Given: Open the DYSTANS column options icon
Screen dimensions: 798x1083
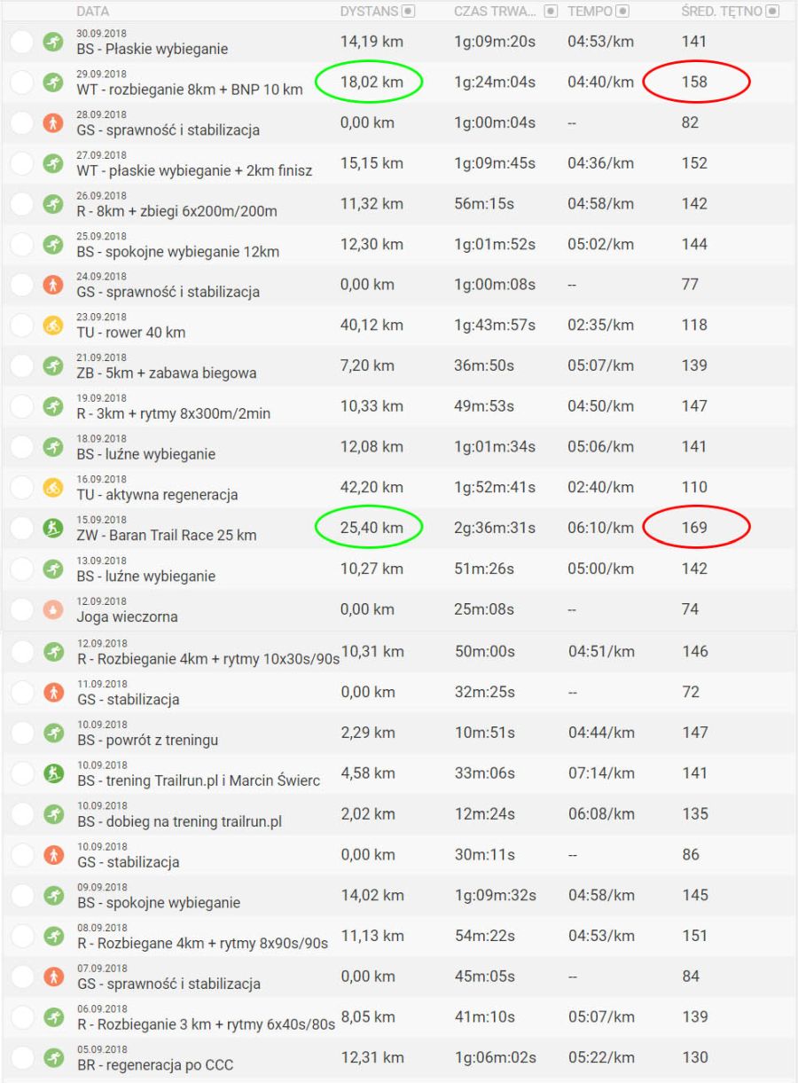Looking at the screenshot, I should coord(408,12).
